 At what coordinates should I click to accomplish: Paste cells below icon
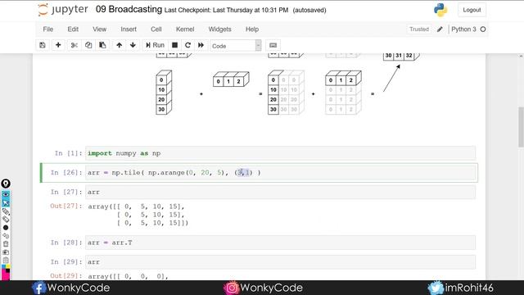click(102, 45)
